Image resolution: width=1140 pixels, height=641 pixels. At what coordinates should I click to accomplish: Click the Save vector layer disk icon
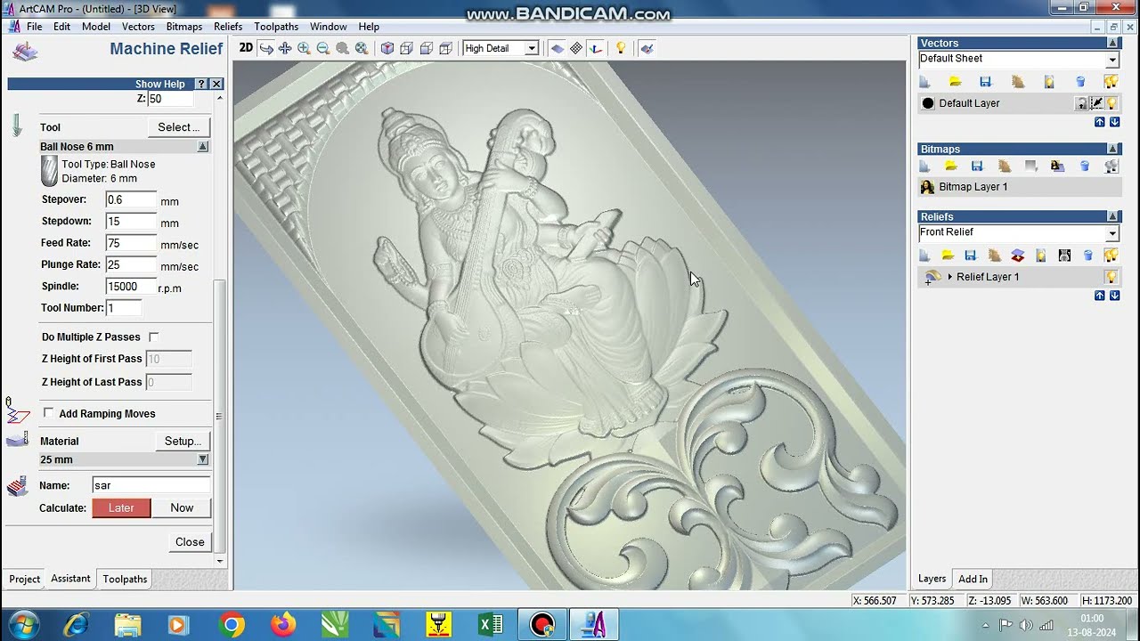(x=985, y=82)
